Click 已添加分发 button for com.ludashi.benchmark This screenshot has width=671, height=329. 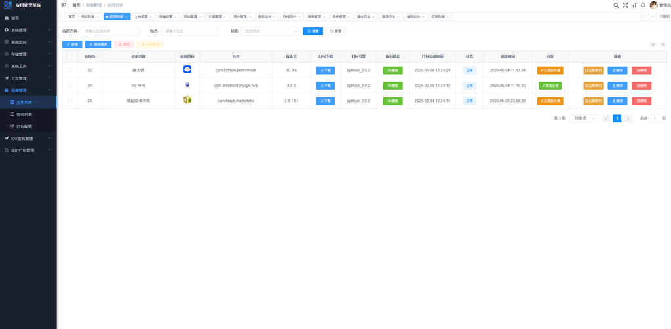click(x=550, y=70)
